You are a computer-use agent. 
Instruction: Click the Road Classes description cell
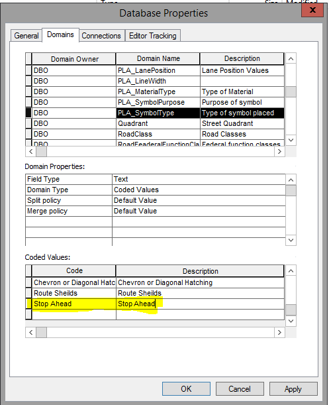tap(242, 134)
